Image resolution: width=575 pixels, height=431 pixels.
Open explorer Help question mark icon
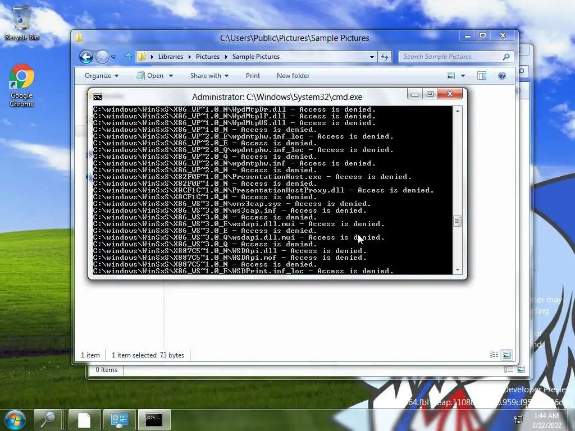coord(502,76)
